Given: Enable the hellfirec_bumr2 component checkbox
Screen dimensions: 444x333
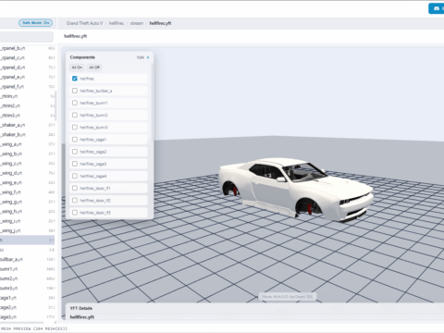Looking at the screenshot, I should [x=75, y=115].
